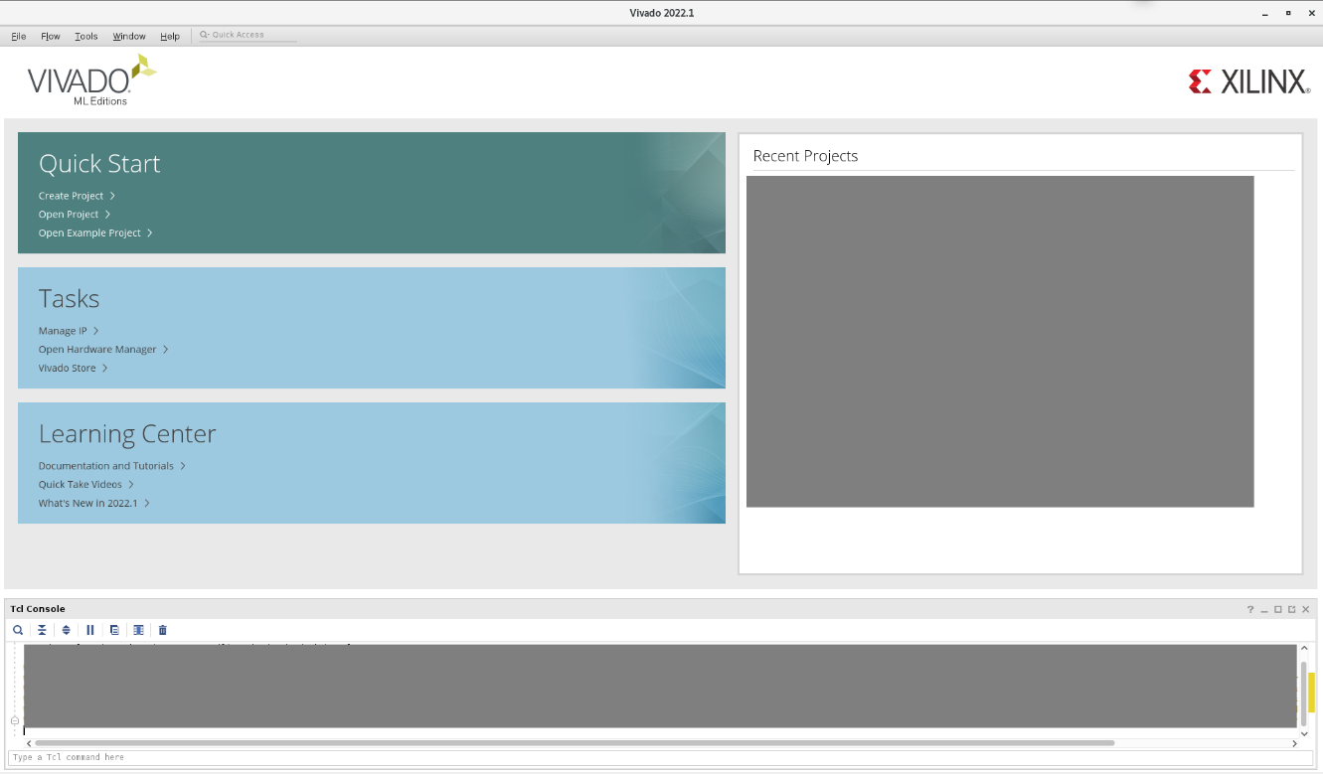Open Quick Take Videos
Screen dimensions: 1323x774
click(x=86, y=485)
